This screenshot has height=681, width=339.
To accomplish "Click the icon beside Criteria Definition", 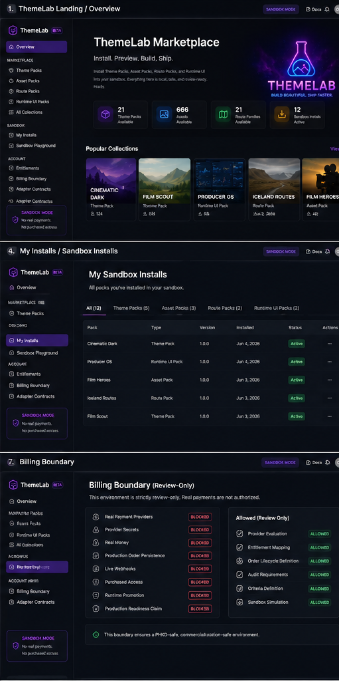I will [x=239, y=589].
